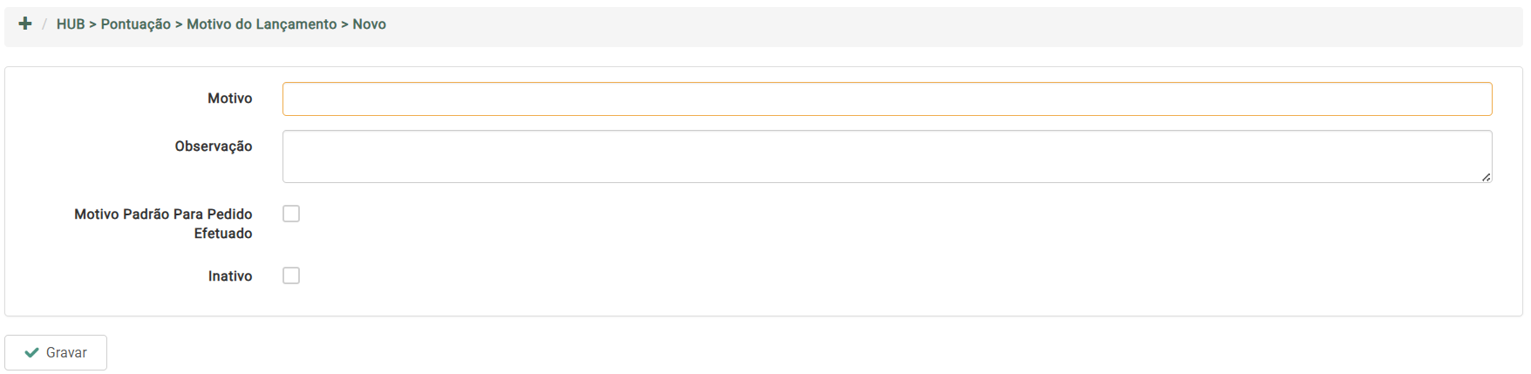The height and width of the screenshot is (374, 1531).
Task: Navigate to Motivo do Lançamento breadcrumb
Action: (x=262, y=24)
